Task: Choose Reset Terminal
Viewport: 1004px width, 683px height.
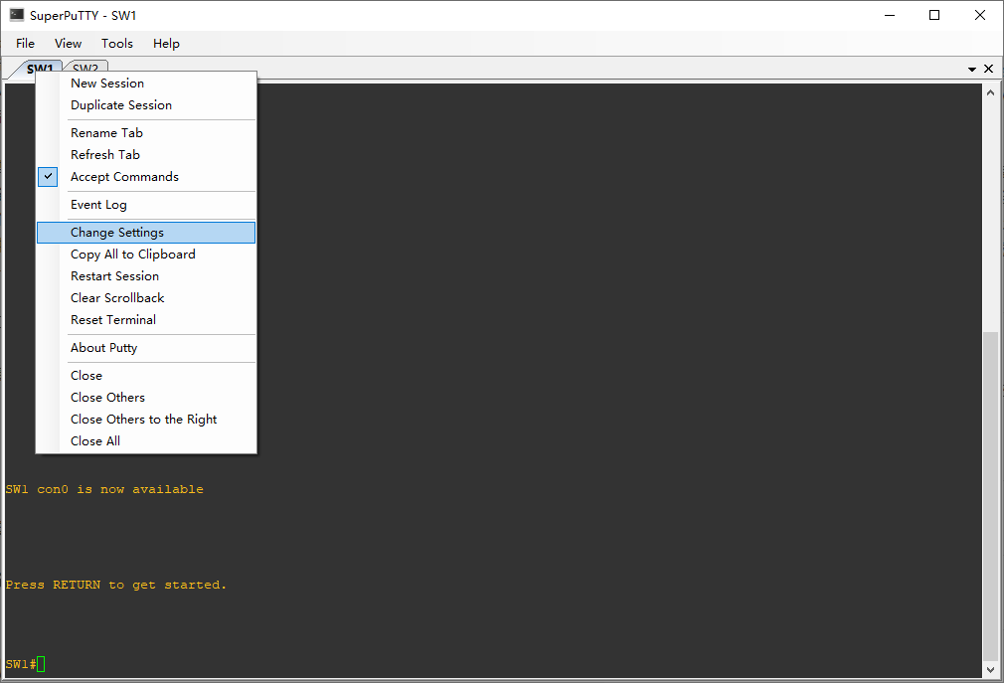Action: [147, 319]
